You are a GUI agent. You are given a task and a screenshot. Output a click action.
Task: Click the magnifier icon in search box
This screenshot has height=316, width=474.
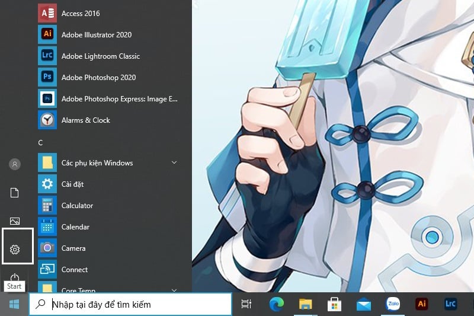pyautogui.click(x=40, y=304)
